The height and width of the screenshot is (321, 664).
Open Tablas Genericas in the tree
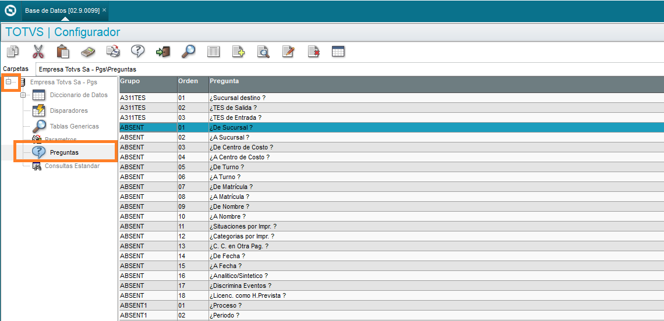(74, 126)
